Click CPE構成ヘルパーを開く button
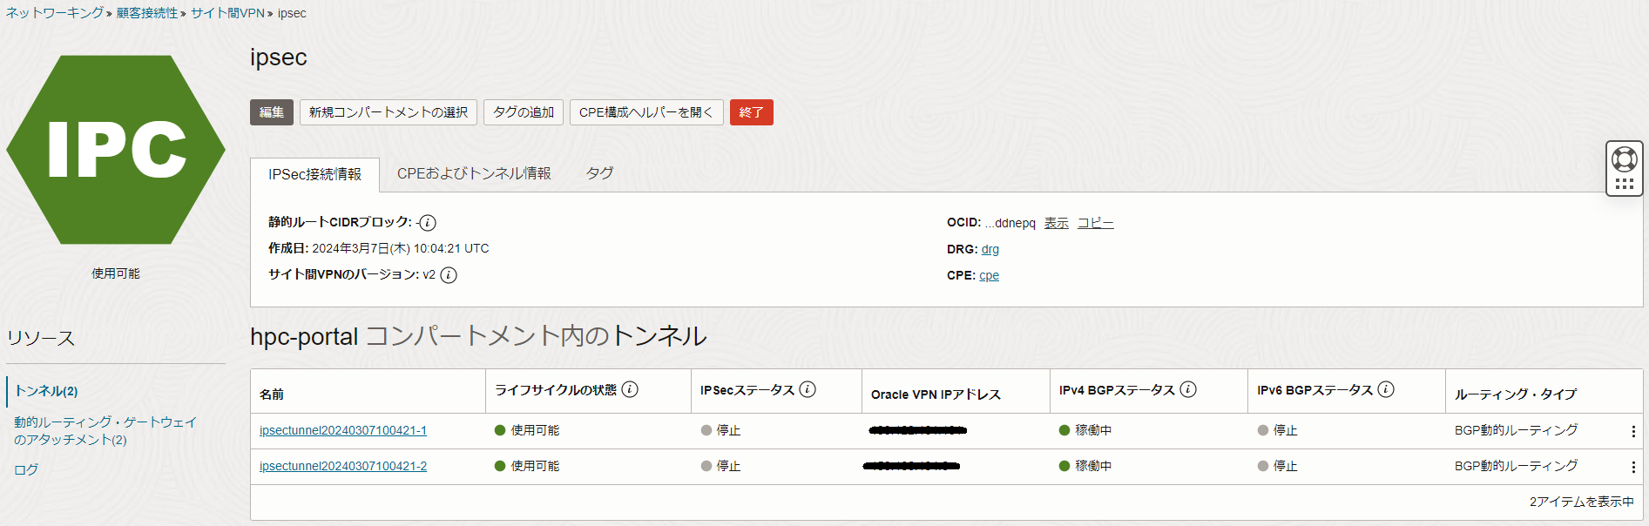Image resolution: width=1649 pixels, height=526 pixels. point(645,112)
